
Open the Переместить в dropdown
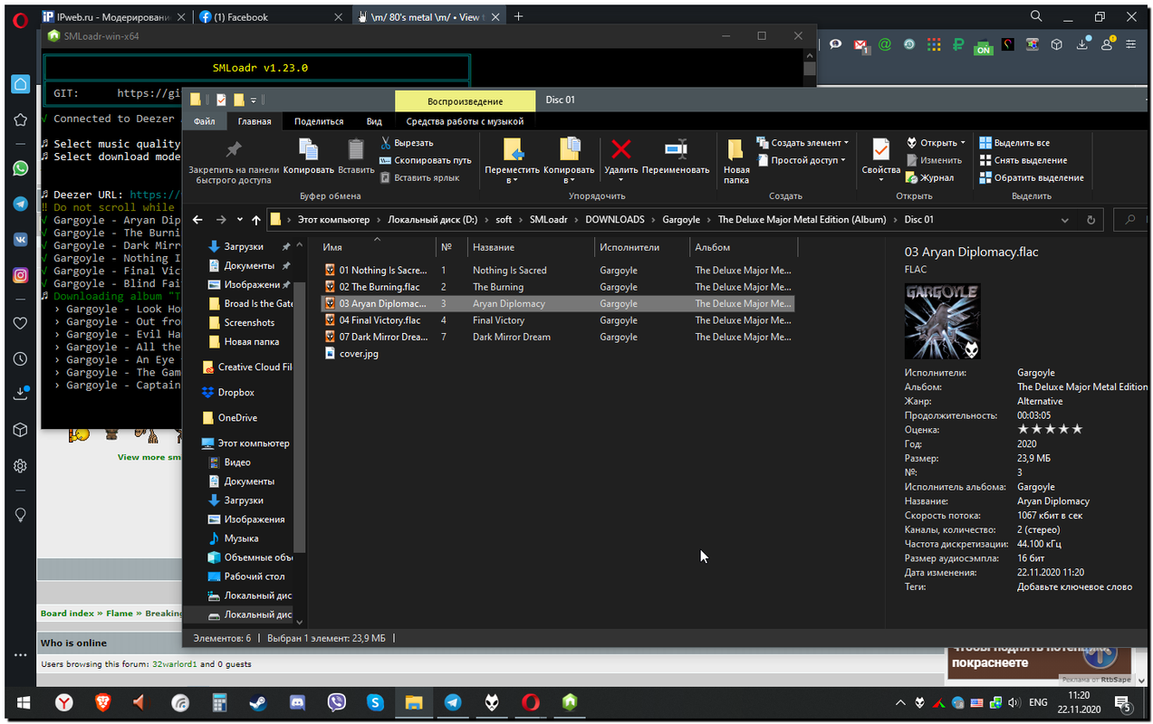(x=512, y=161)
